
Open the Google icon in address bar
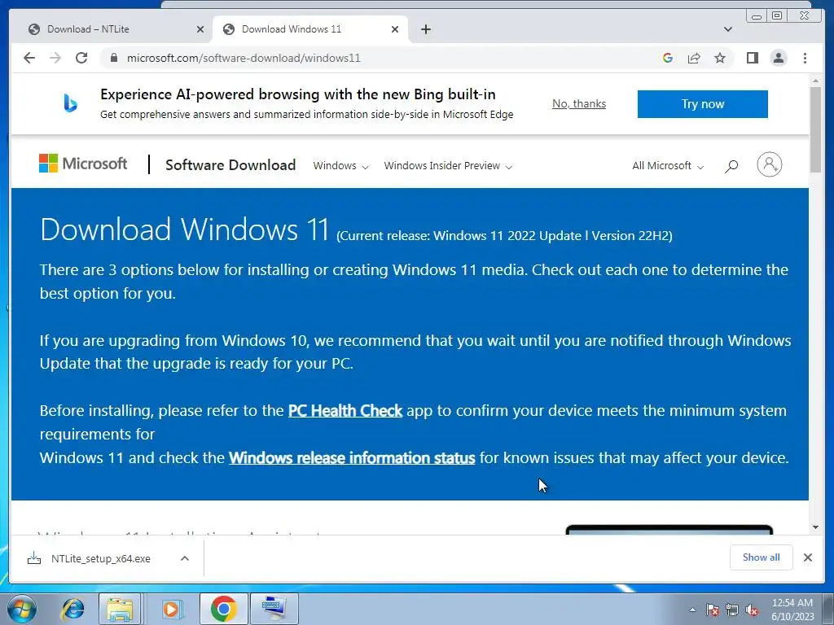[668, 58]
